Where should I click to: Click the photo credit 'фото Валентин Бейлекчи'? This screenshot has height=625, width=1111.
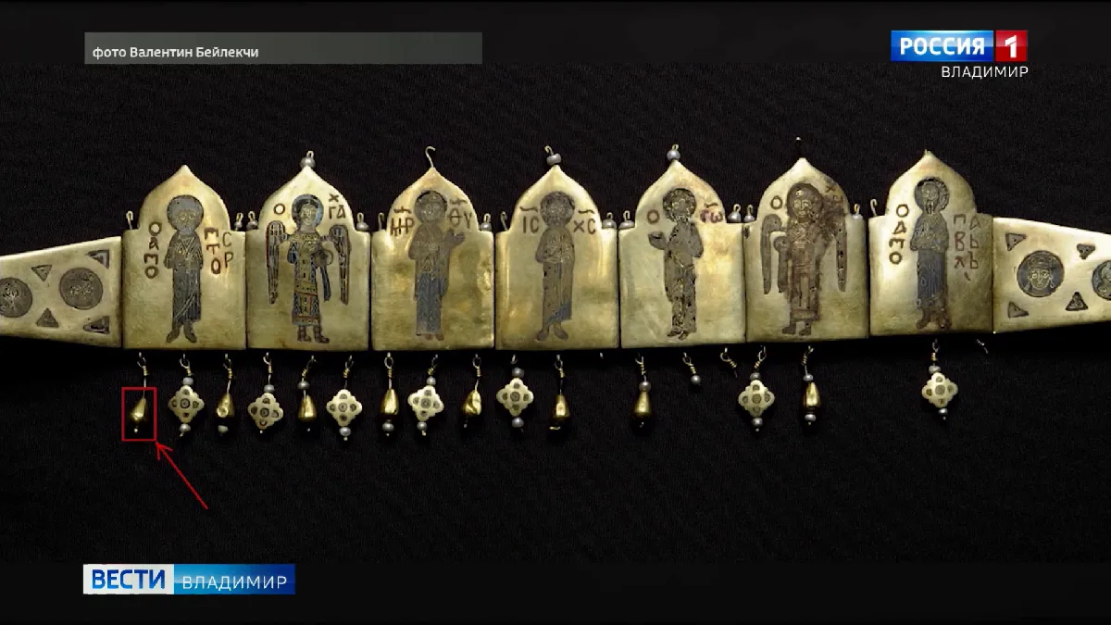(175, 53)
